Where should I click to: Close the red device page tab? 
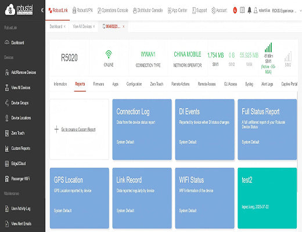(124, 27)
